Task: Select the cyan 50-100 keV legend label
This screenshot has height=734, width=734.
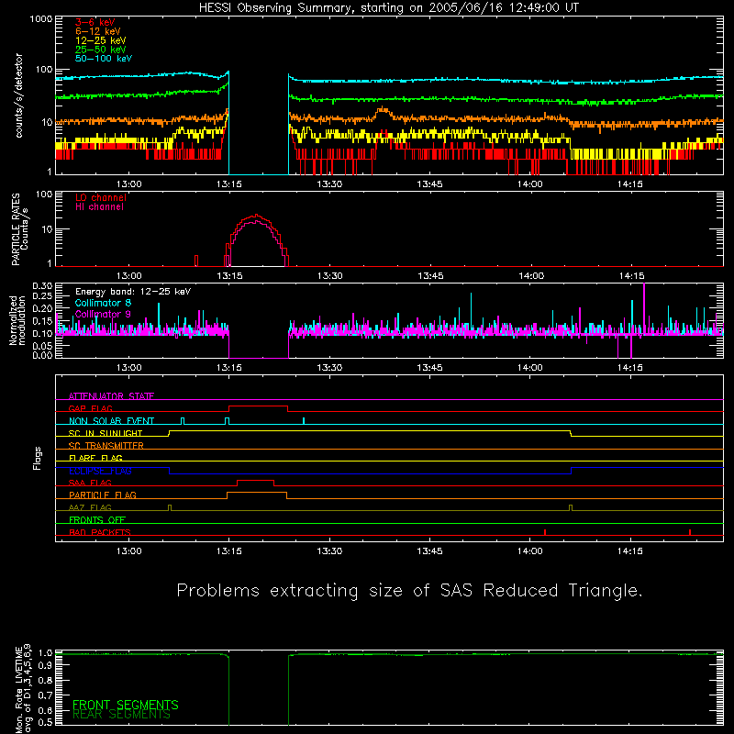Action: 104,59
